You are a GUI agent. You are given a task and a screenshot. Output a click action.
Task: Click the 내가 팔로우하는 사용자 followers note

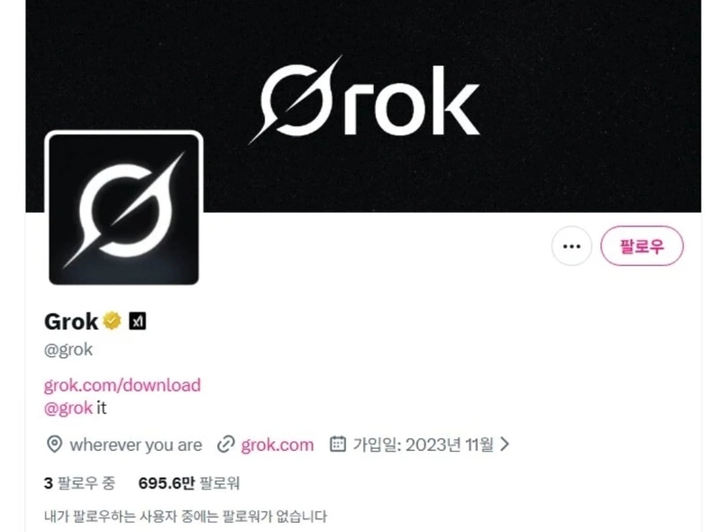click(186, 517)
